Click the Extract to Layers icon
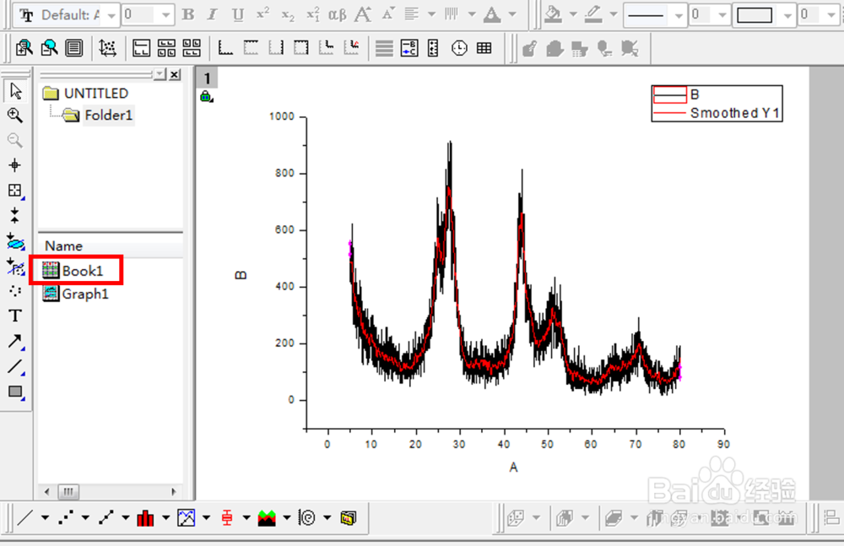 coord(166,48)
